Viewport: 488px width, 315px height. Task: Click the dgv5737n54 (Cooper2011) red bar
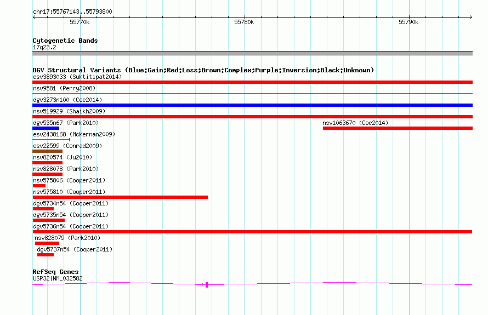[x=46, y=255]
